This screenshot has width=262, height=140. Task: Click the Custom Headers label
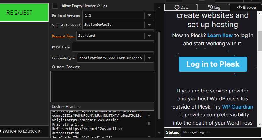[x=66, y=107]
